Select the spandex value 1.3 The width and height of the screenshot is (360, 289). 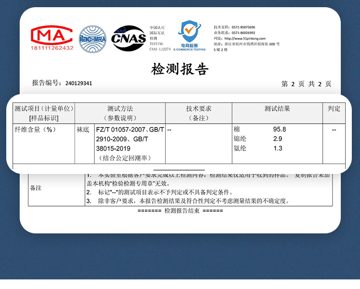pos(278,148)
